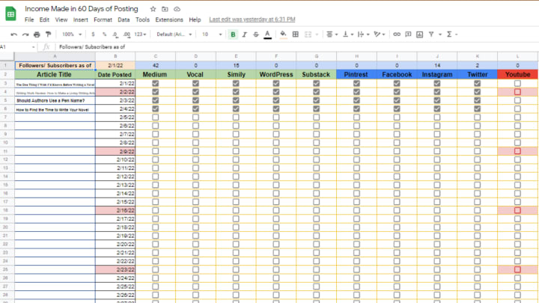Viewport: 539px width, 303px height.
Task: Print the spreadsheet
Action: [x=37, y=34]
